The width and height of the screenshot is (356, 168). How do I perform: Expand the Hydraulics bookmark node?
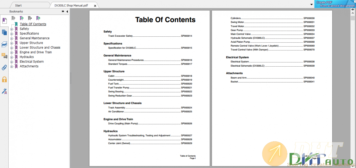click(x=12, y=57)
